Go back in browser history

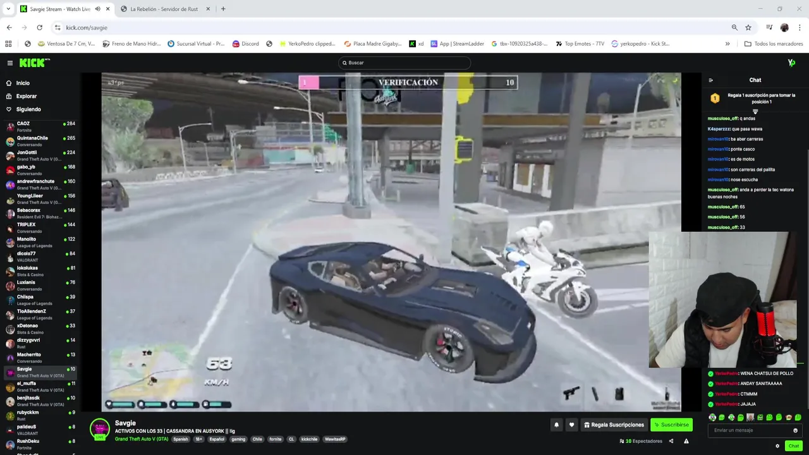point(9,28)
